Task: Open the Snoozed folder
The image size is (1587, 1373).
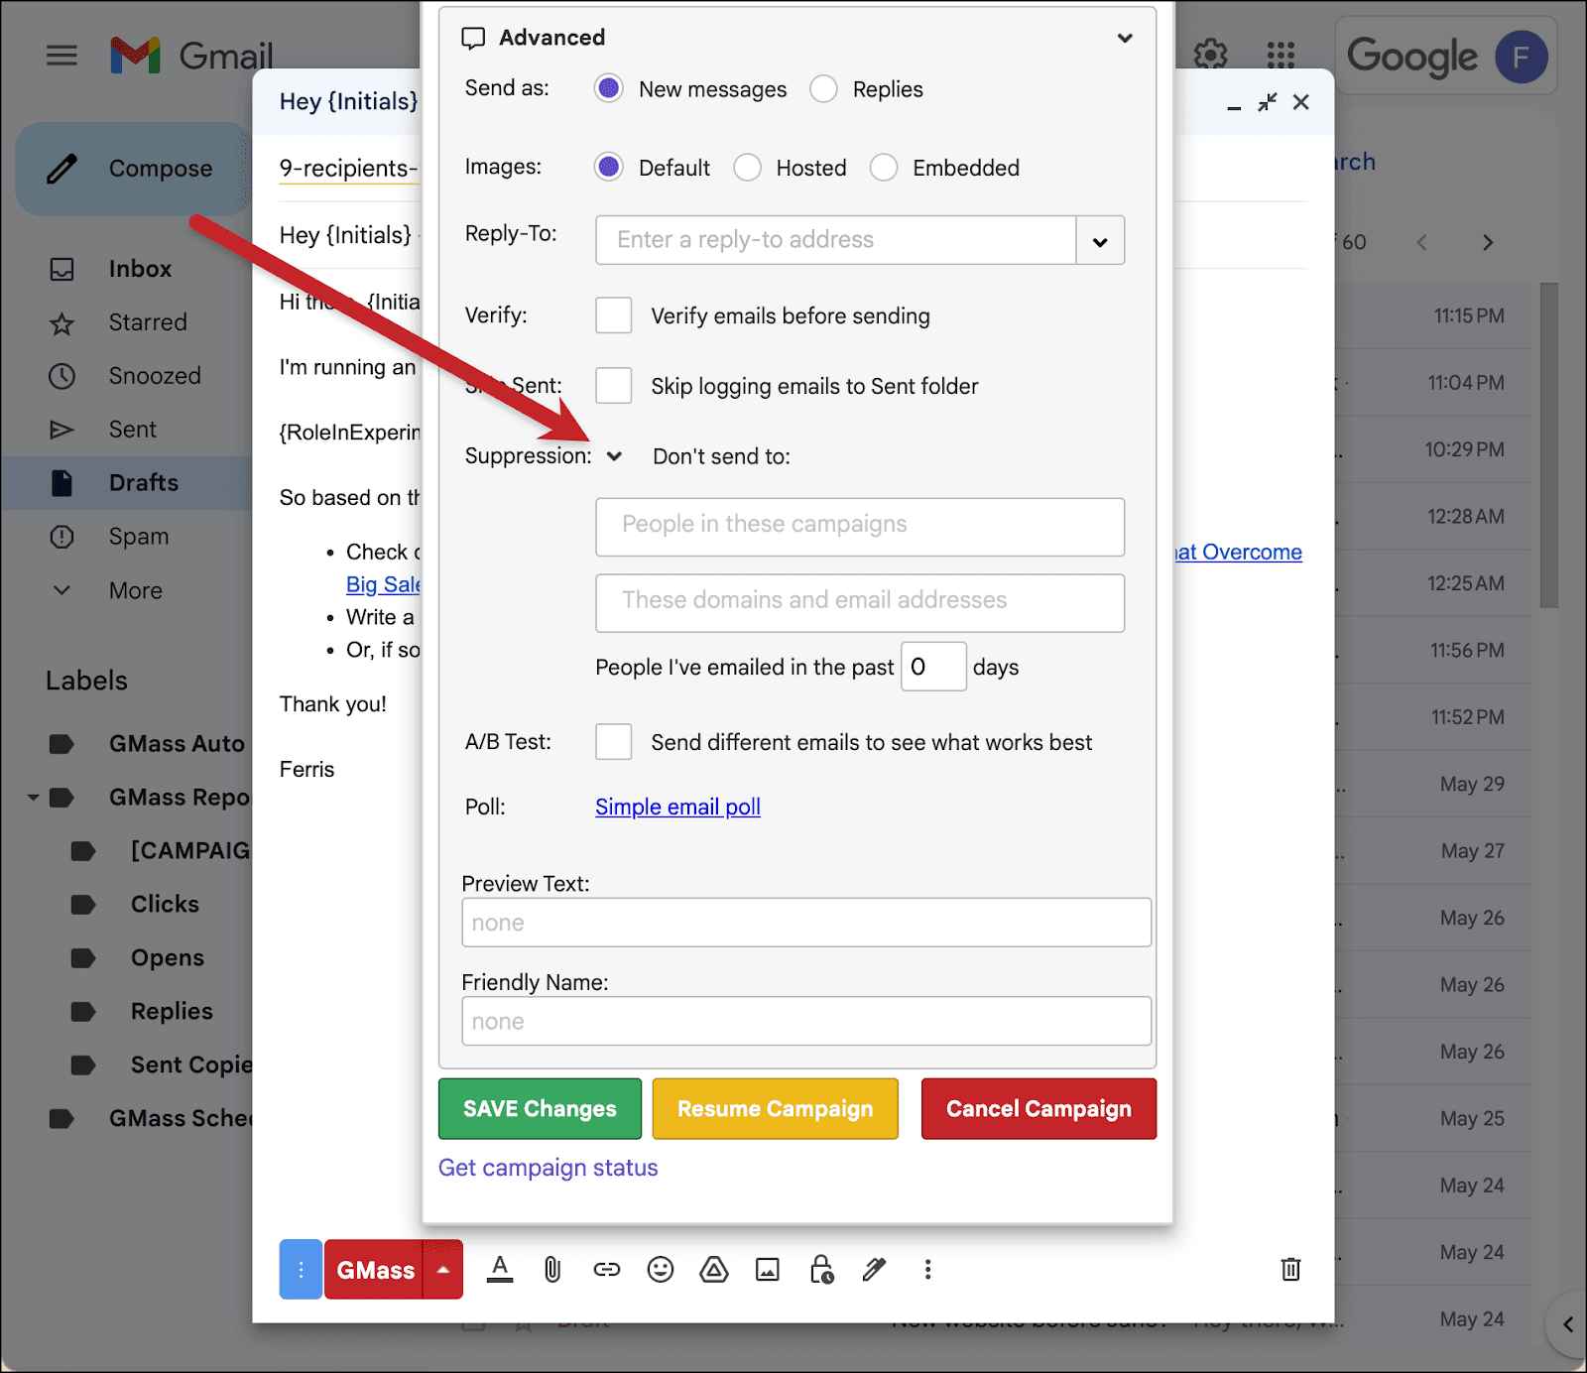Action: (x=155, y=376)
